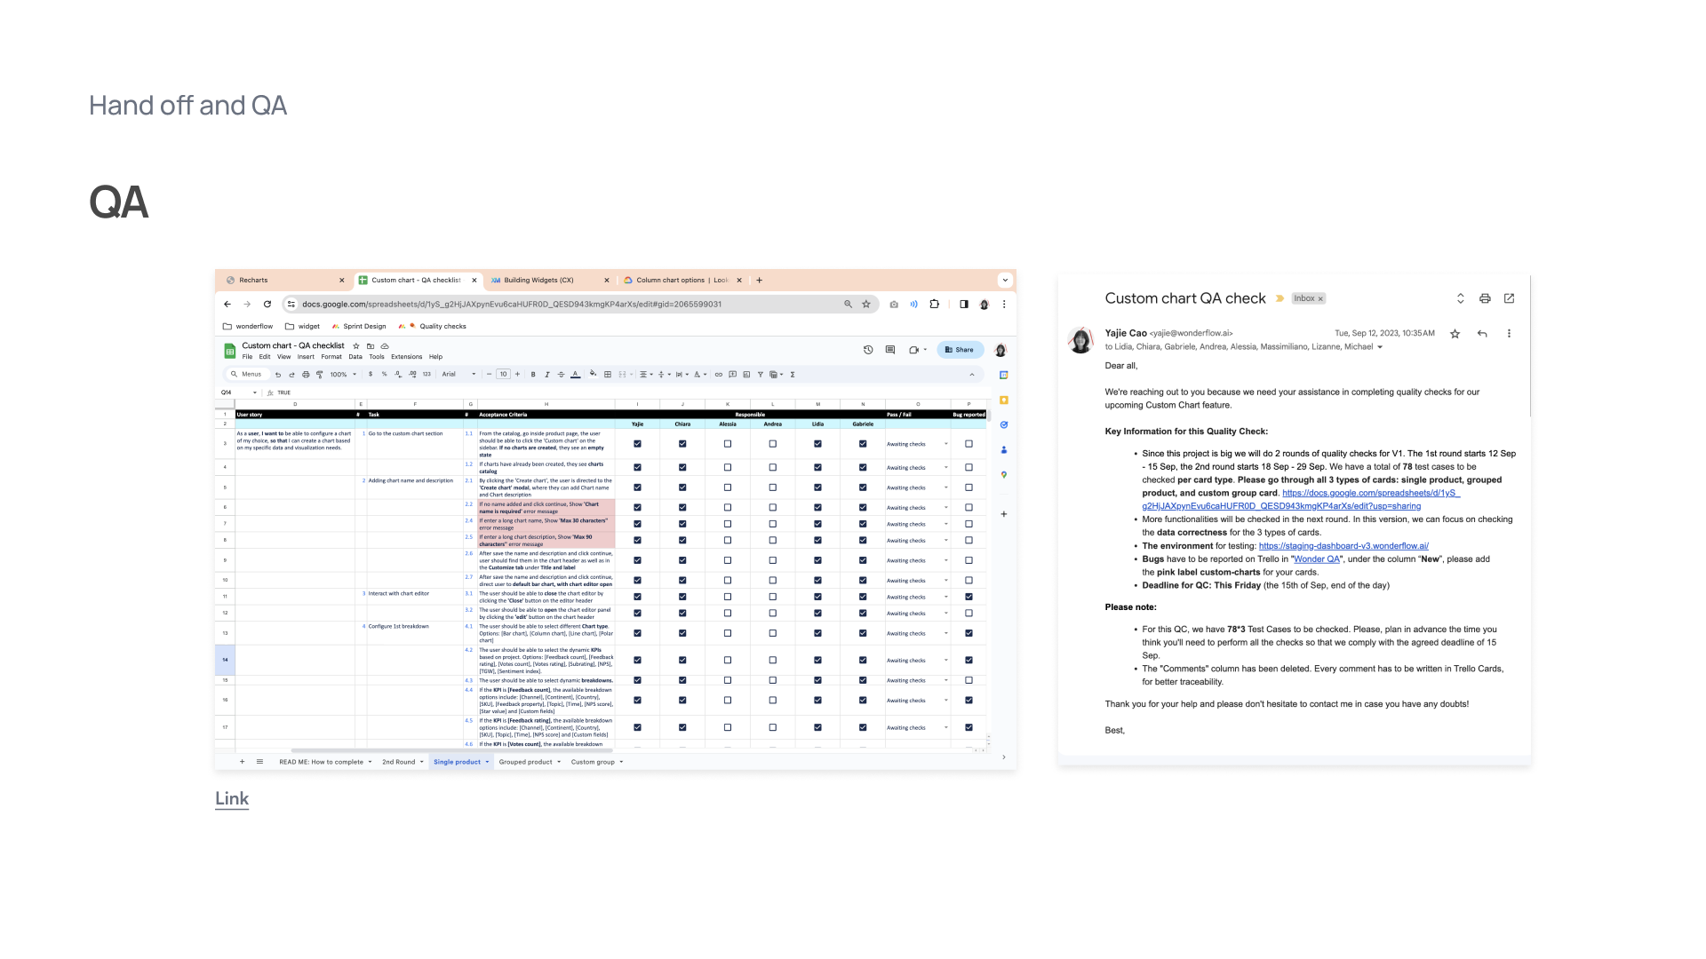Print the Custom chart QA check email

[x=1485, y=298]
